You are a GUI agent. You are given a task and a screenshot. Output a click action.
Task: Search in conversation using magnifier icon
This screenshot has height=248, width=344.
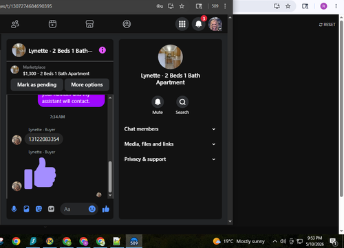pos(182,102)
